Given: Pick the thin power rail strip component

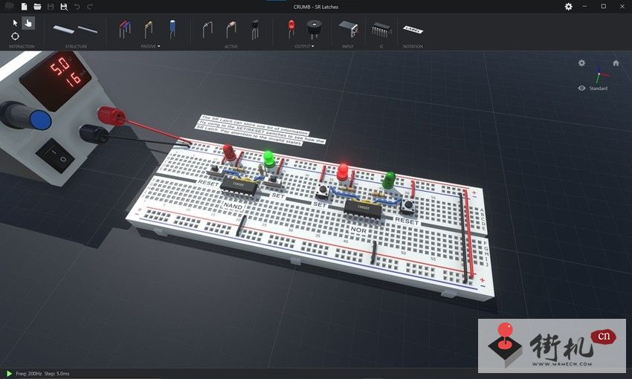Looking at the screenshot, I should (88, 30).
